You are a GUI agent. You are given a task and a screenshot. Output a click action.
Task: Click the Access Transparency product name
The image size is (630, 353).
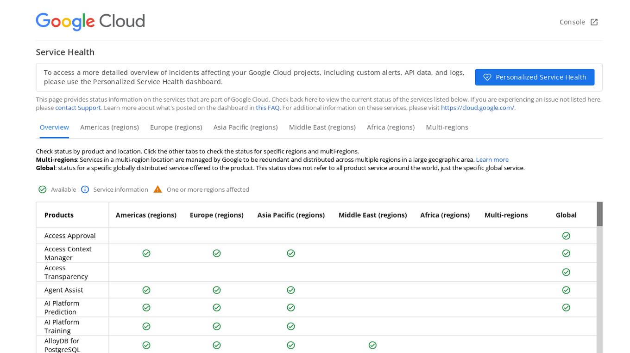(66, 272)
